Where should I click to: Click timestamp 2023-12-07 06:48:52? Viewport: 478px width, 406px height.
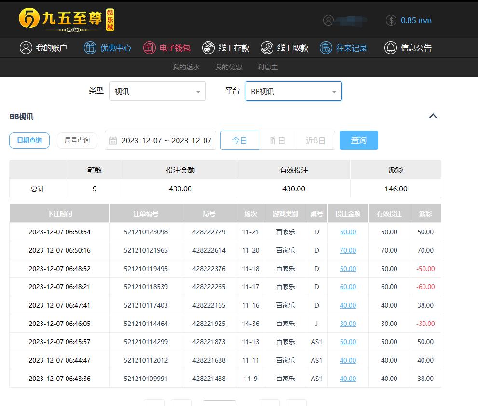coord(59,269)
